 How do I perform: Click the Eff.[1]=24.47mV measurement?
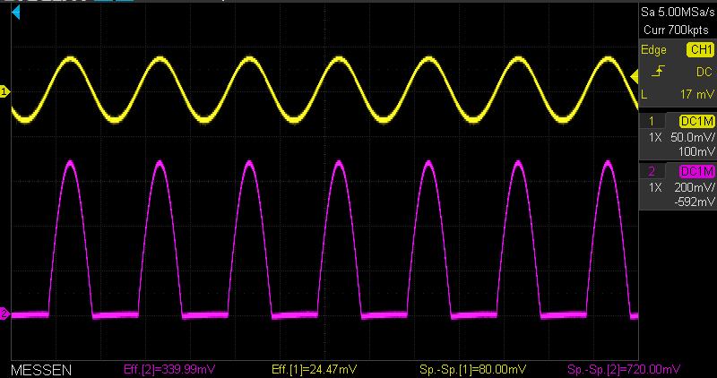click(x=315, y=369)
